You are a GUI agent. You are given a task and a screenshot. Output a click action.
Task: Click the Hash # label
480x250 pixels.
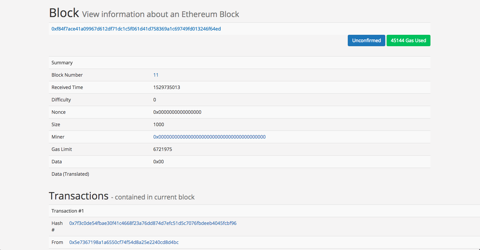57,227
